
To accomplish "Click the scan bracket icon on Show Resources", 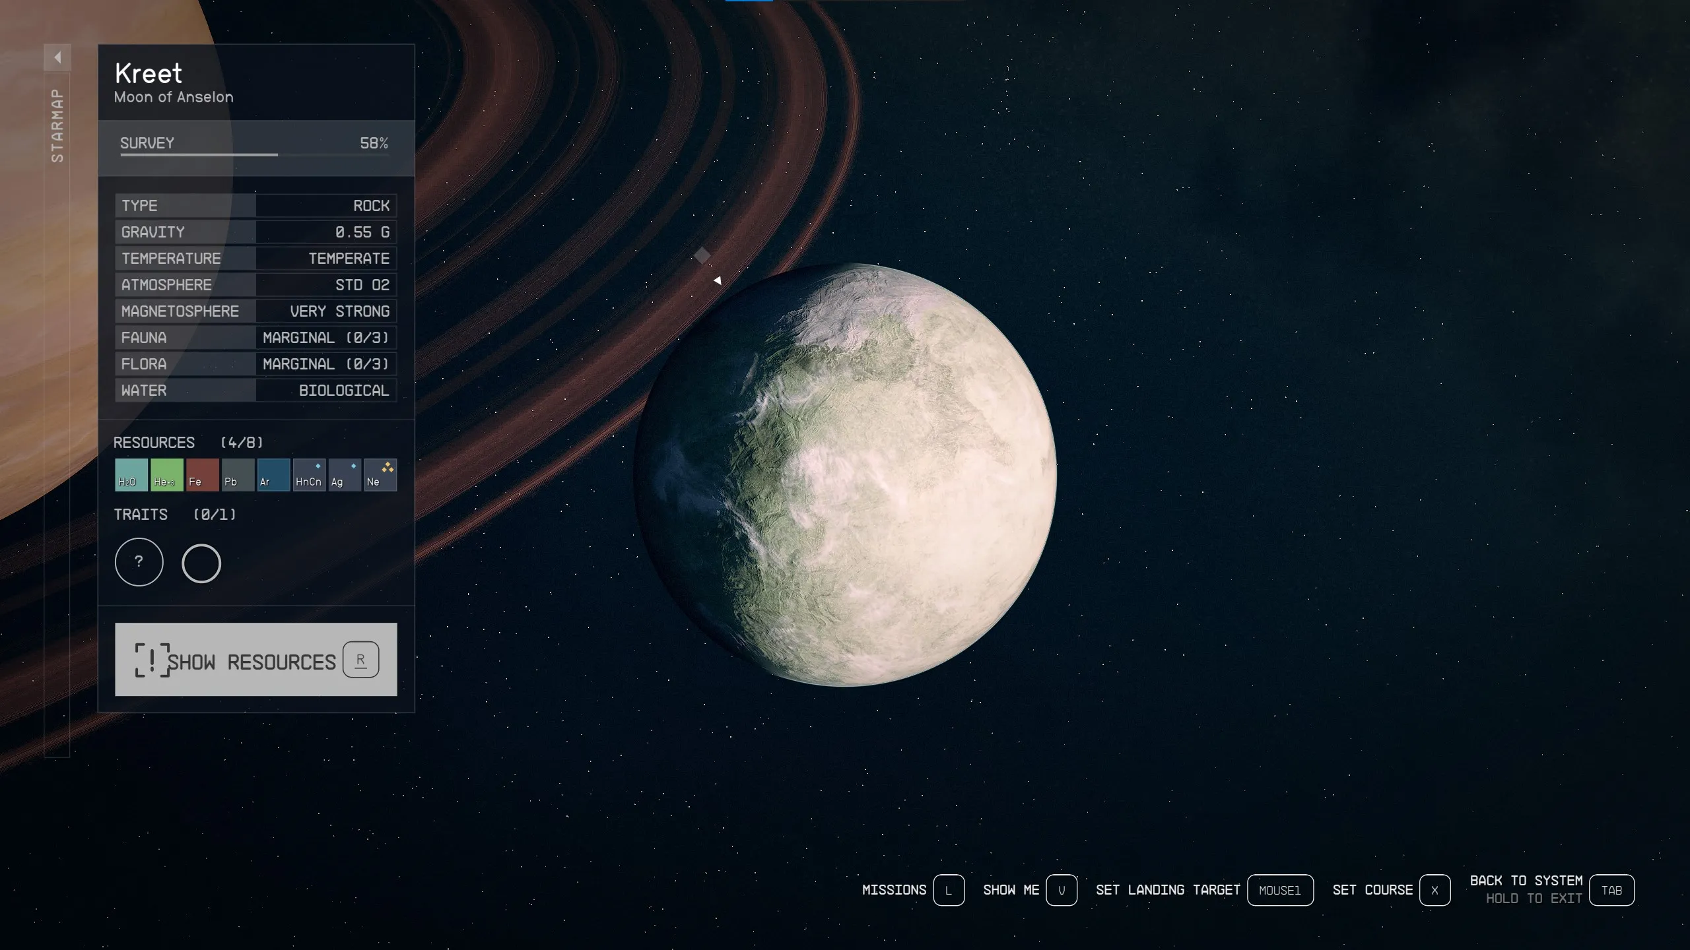I will pyautogui.click(x=152, y=660).
